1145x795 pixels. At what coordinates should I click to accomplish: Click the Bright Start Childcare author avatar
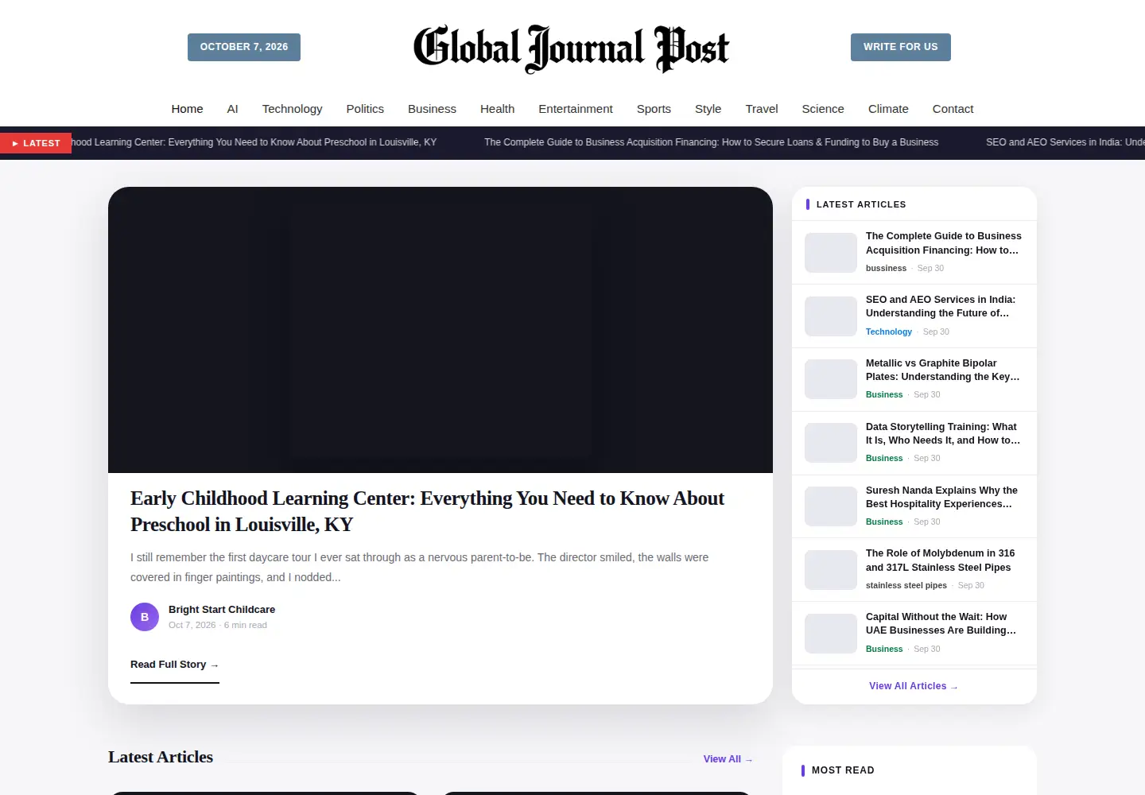pyautogui.click(x=145, y=617)
